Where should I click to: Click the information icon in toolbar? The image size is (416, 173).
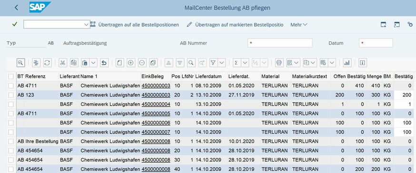362,63
